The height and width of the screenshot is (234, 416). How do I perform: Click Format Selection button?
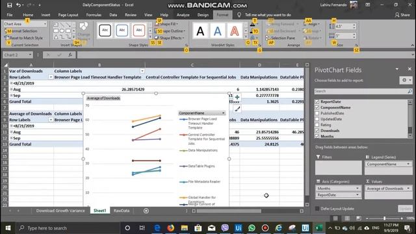click(x=21, y=31)
